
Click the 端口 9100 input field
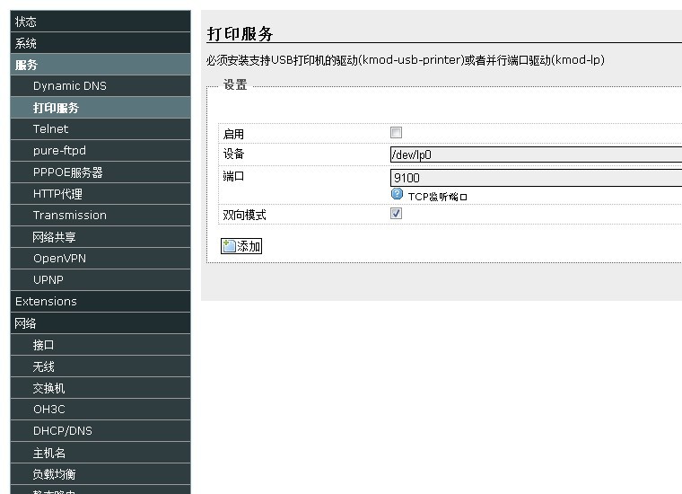tap(536, 178)
